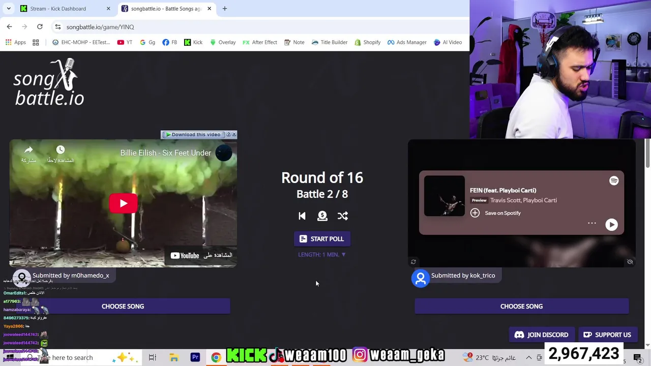Click the browser back arrow
651x366 pixels.
[x=9, y=26]
